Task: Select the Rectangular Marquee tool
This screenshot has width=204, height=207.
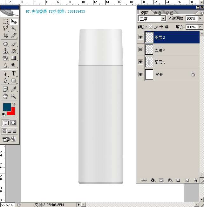Action: tap(5, 21)
